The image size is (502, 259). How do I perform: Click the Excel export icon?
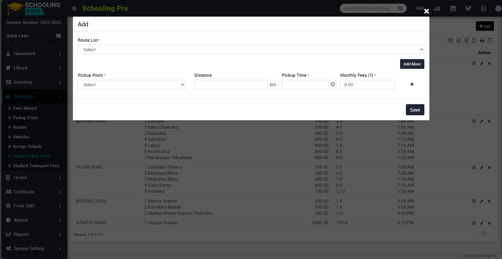459,40
